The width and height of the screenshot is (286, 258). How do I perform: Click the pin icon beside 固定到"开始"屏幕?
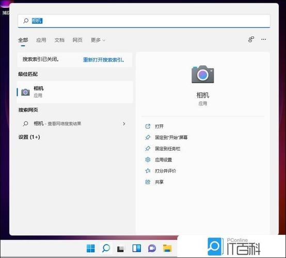point(148,137)
